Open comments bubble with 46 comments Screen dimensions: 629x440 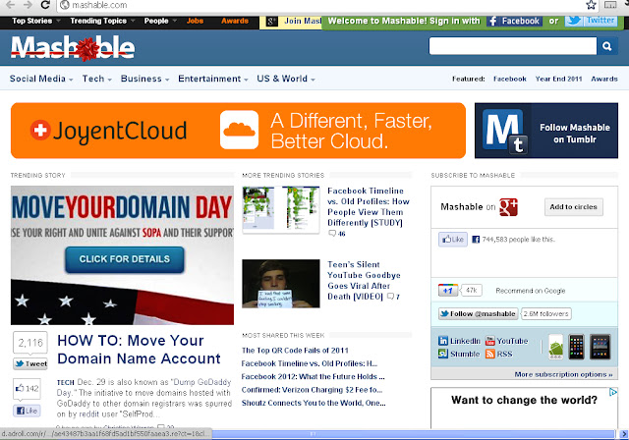336,234
